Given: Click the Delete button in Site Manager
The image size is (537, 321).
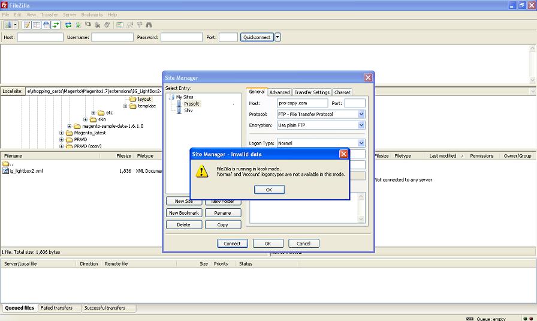Looking at the screenshot, I should [184, 224].
